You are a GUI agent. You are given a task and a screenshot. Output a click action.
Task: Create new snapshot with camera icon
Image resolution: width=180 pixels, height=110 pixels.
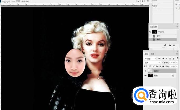(x=170, y=45)
